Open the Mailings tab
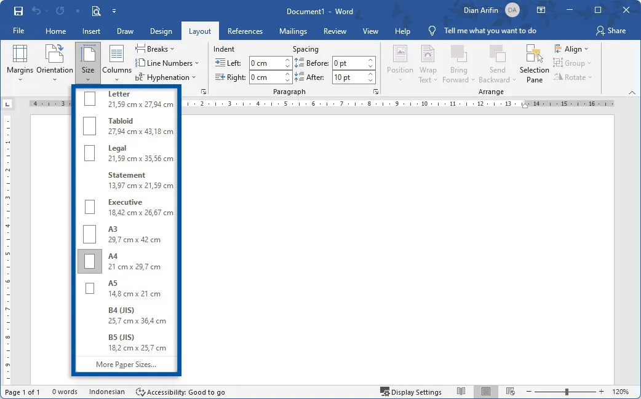 (293, 31)
